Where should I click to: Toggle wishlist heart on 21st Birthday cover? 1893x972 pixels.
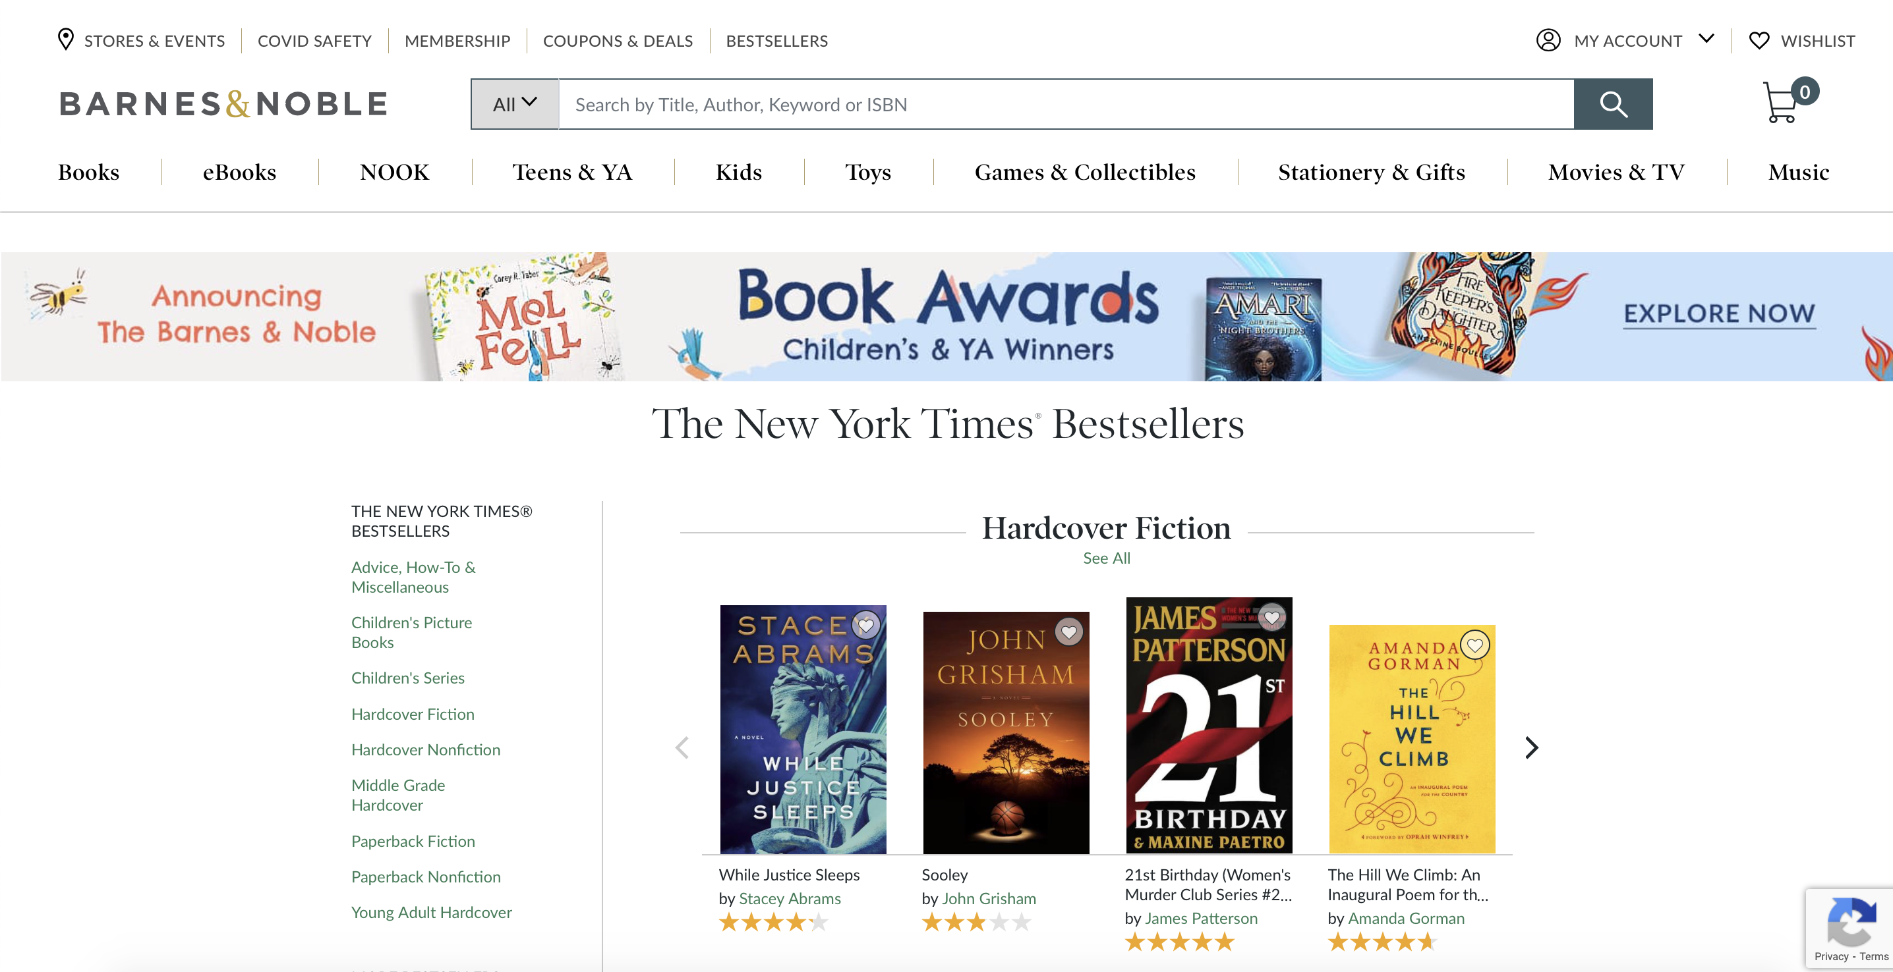[1272, 618]
